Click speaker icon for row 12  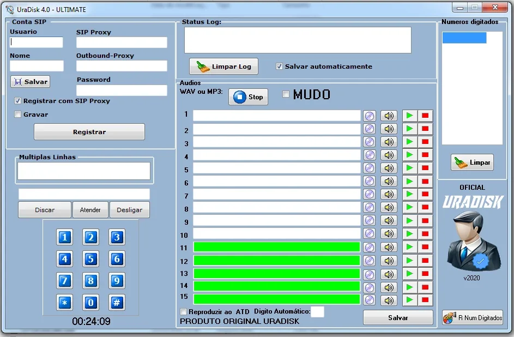click(x=389, y=261)
